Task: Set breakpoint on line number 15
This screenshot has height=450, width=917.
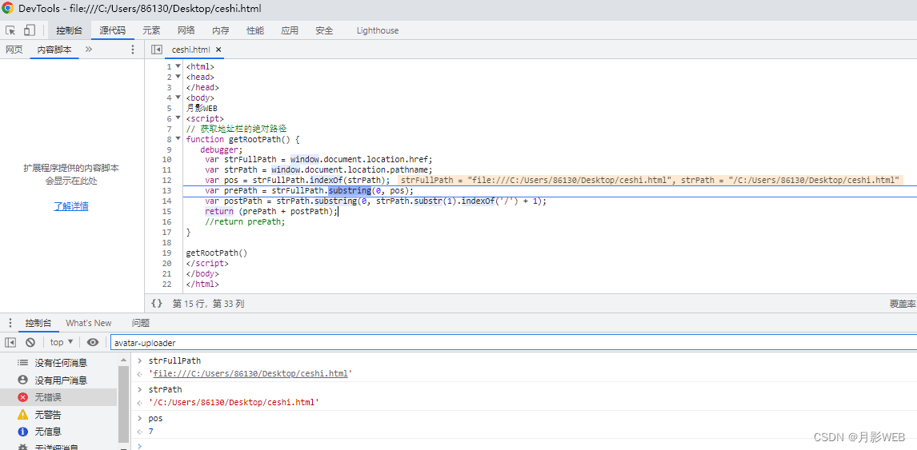Action: point(166,212)
